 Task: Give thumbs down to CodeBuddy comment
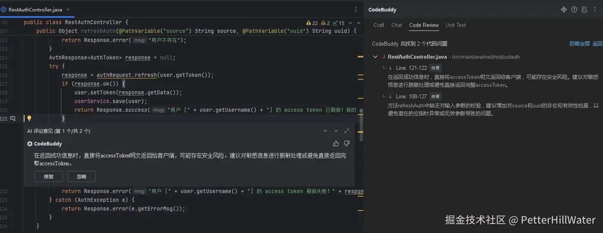[347, 143]
